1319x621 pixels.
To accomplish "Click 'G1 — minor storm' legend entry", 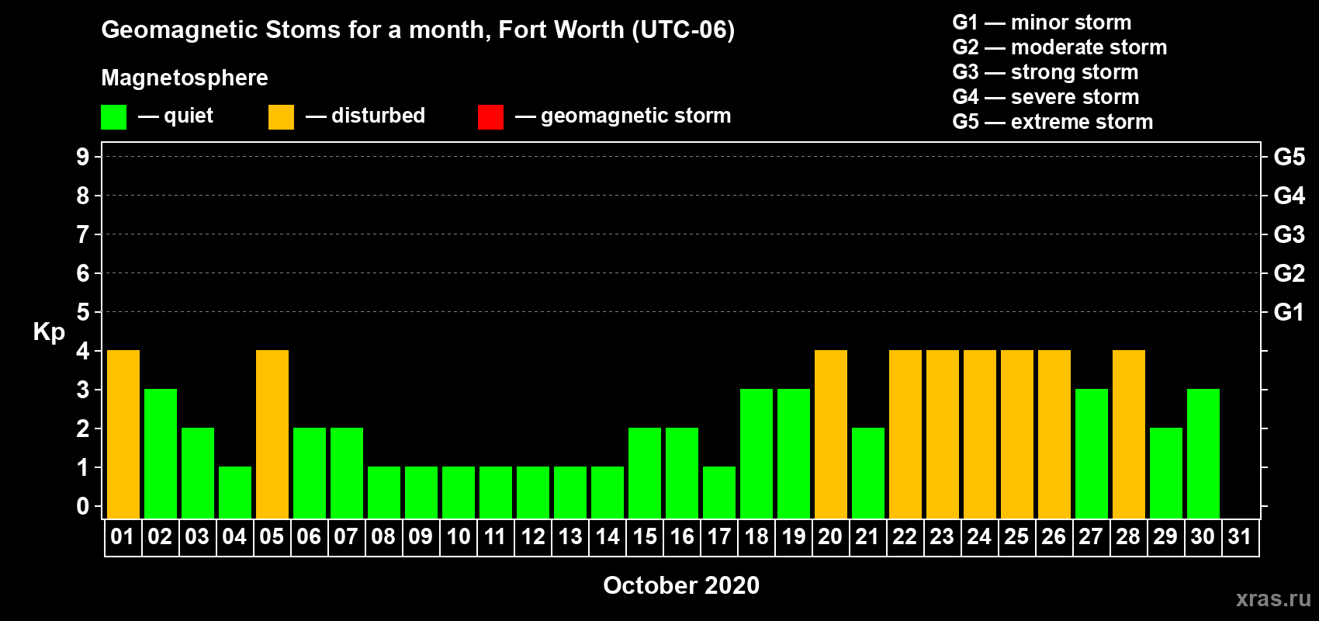I will point(1042,23).
